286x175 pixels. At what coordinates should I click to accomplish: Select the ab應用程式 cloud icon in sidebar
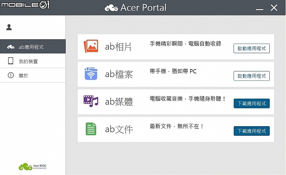click(11, 47)
